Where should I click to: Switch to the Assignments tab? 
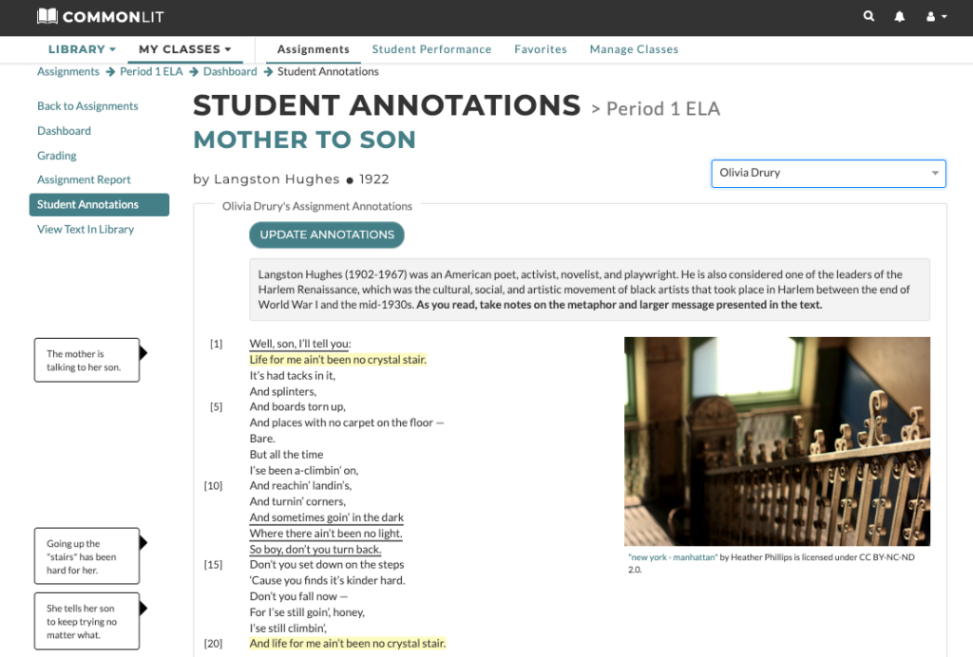(x=313, y=49)
